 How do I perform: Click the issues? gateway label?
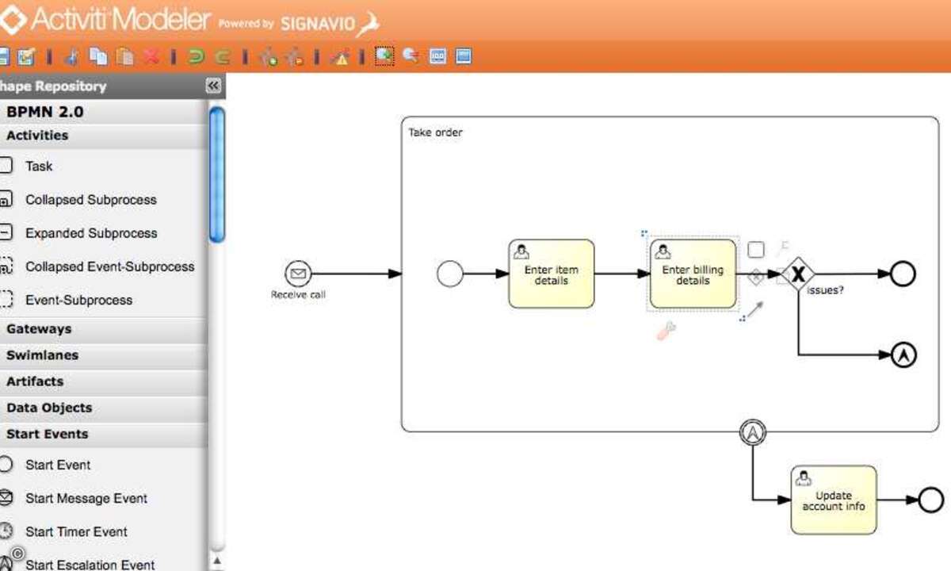[825, 290]
